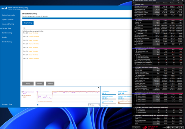This screenshot has height=129, width=185.
Task: Open Advanced Tuning in XTU sidebar
Action: [8, 24]
